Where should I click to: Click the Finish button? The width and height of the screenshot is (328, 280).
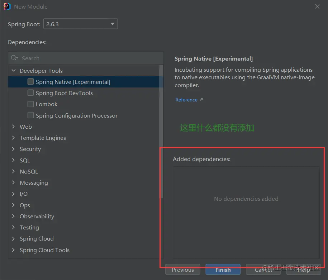223,270
